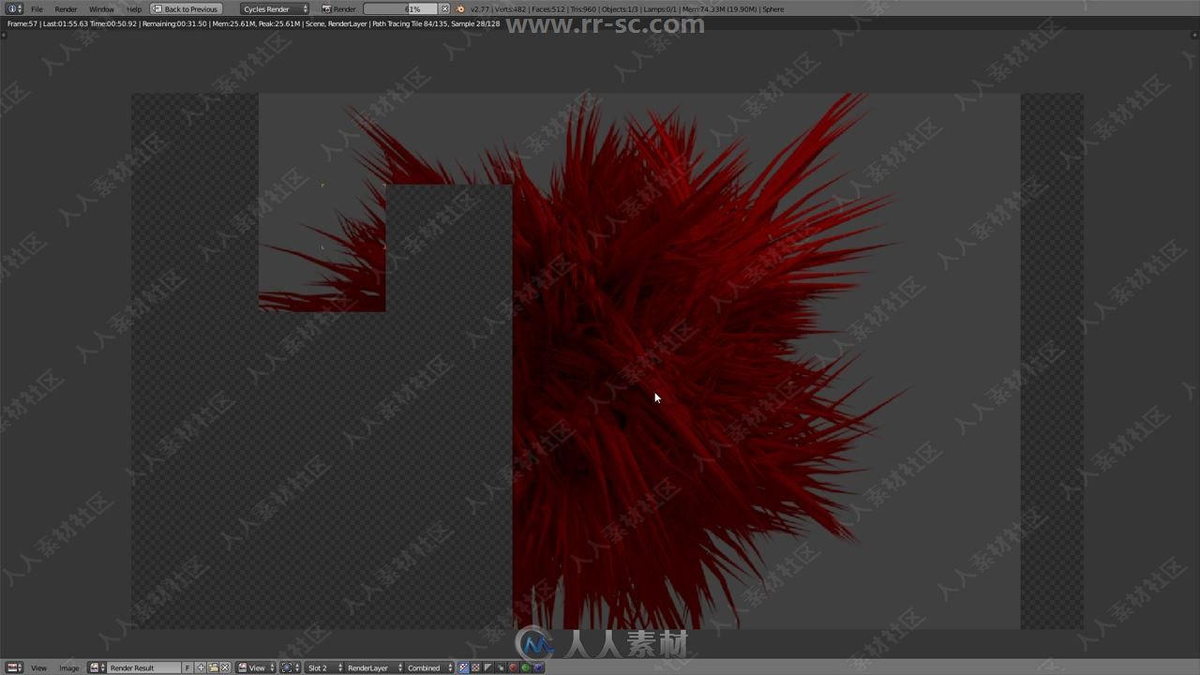Click the 61% render progress bar

click(400, 9)
